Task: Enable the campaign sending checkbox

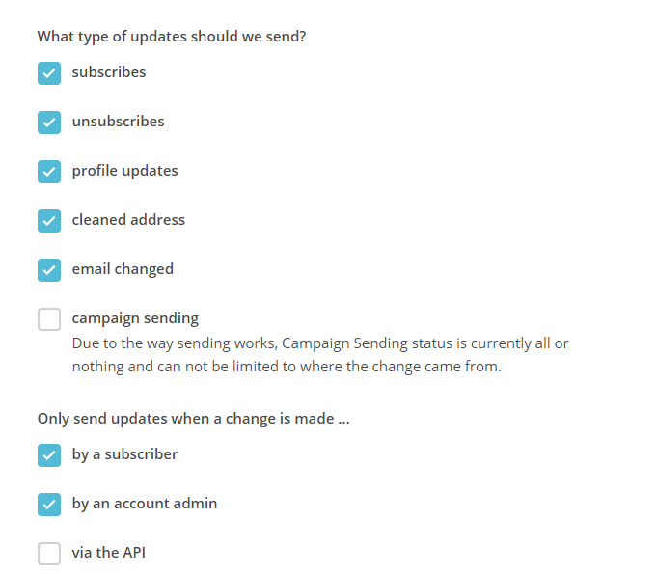Action: click(49, 319)
